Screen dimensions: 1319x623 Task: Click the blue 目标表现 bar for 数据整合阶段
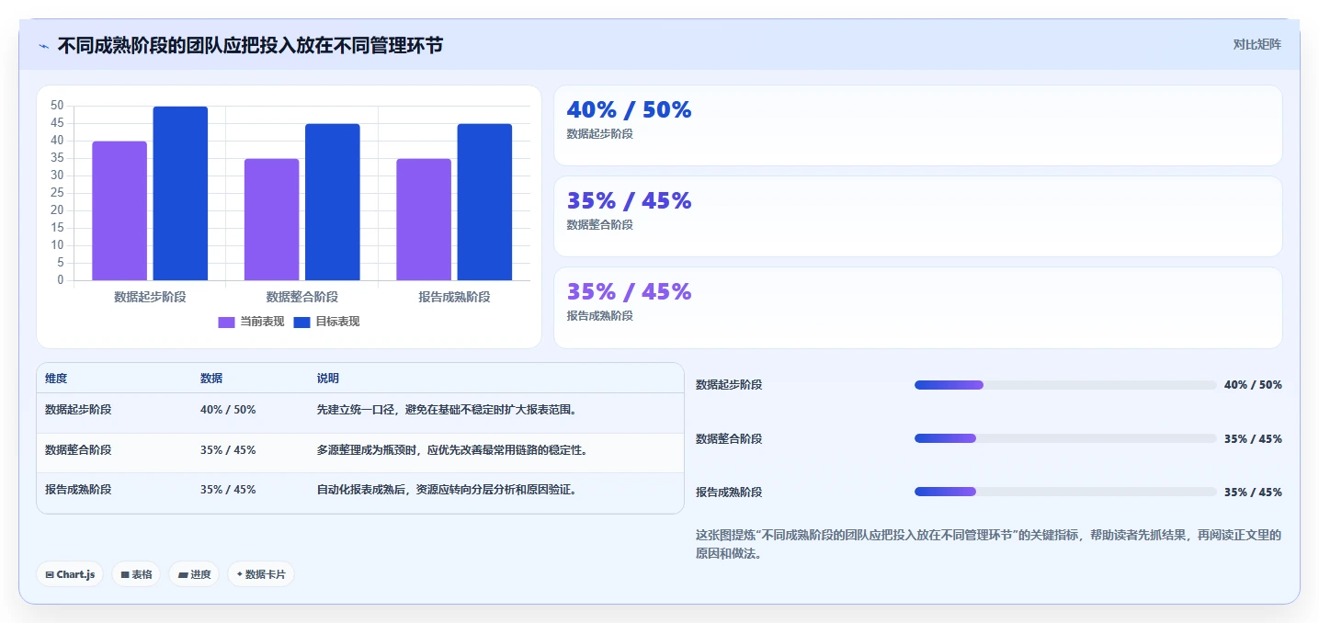[333, 202]
